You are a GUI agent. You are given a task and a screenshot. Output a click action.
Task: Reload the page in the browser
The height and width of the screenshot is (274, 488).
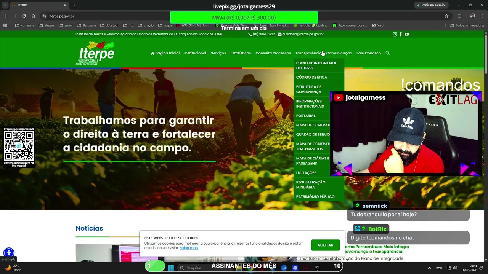(x=24, y=16)
